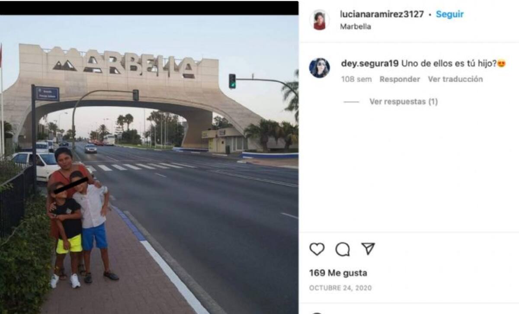This screenshot has width=519, height=314.
Task: Click the comment text Uno de ellos es tú hijo?
Action: pyautogui.click(x=449, y=64)
